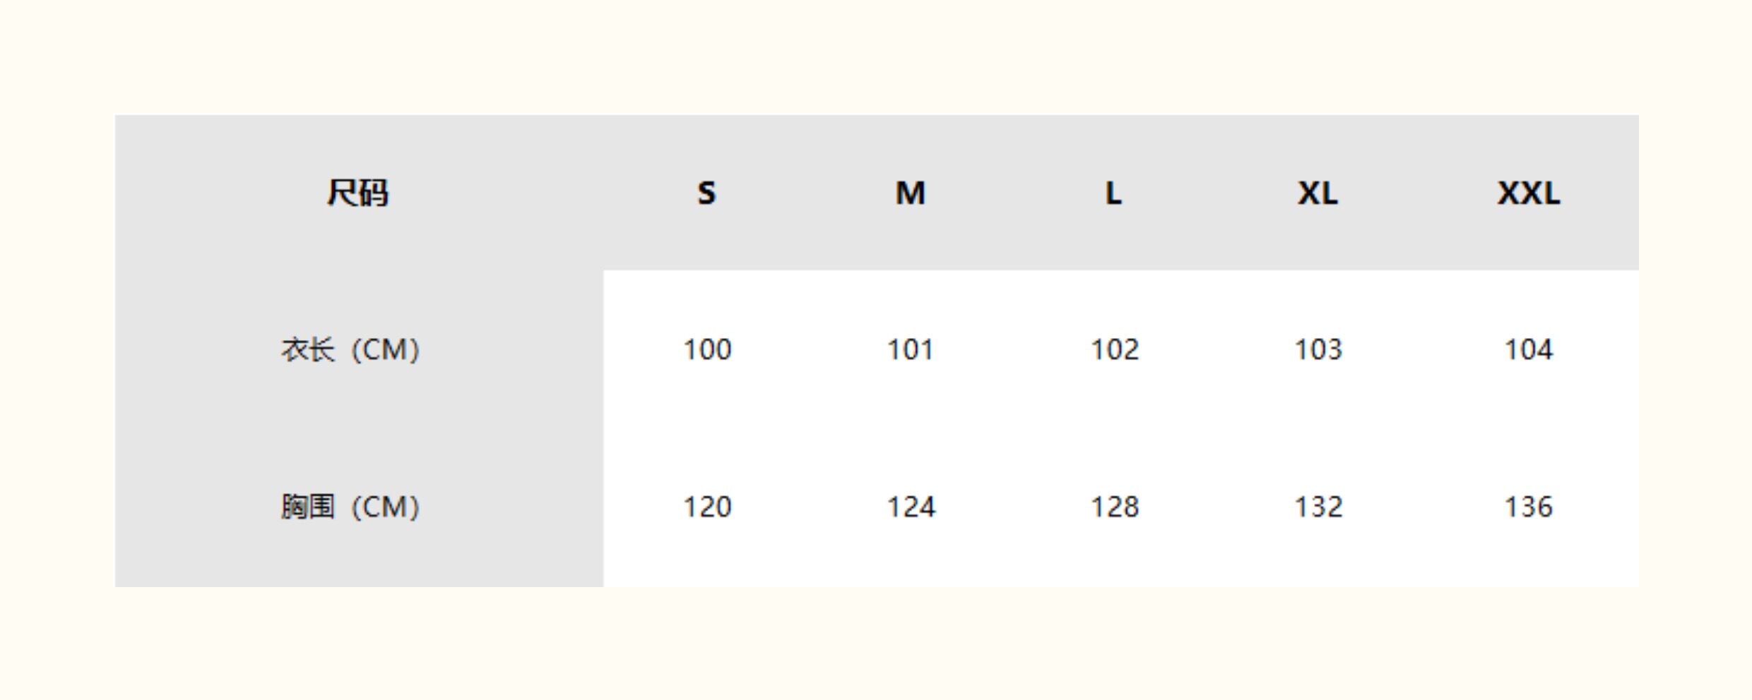Viewport: 1752px width, 700px height.
Task: Click the CM unit in 衣长 label
Action: click(x=386, y=349)
